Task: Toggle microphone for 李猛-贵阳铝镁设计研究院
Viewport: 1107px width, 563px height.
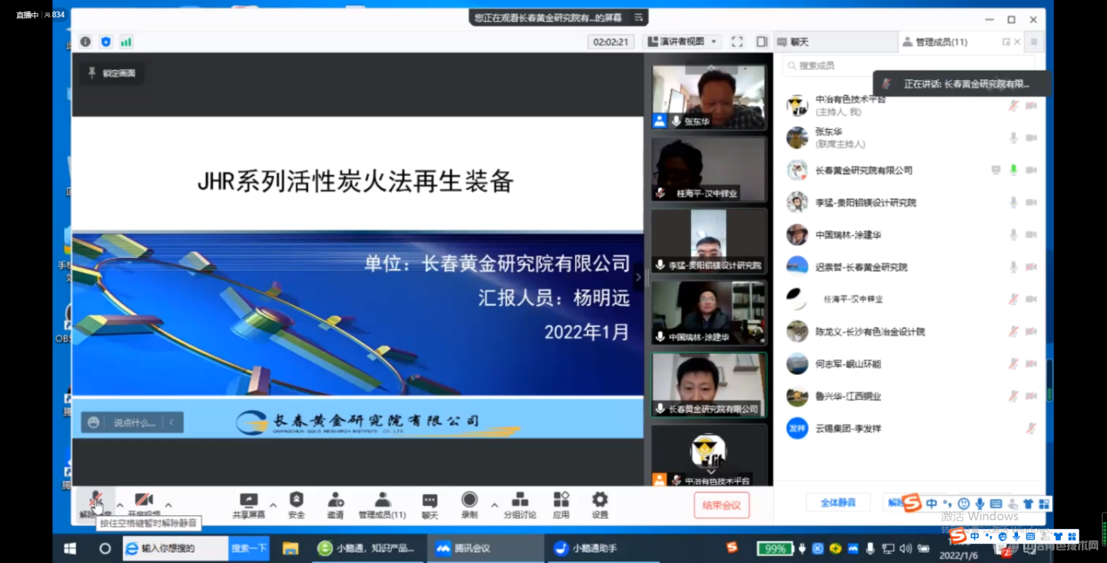Action: pyautogui.click(x=1013, y=202)
